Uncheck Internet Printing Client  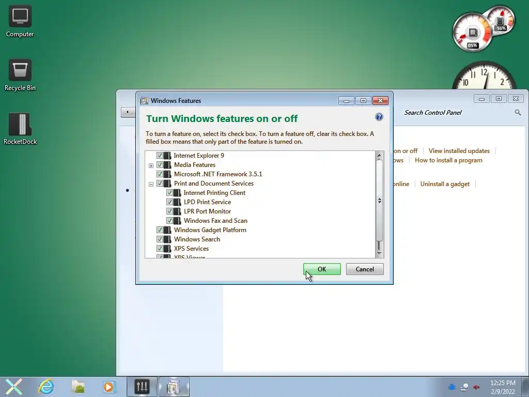point(169,193)
